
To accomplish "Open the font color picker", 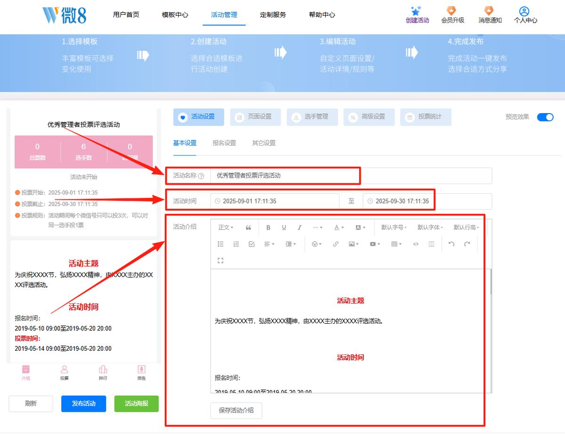I will tap(339, 228).
